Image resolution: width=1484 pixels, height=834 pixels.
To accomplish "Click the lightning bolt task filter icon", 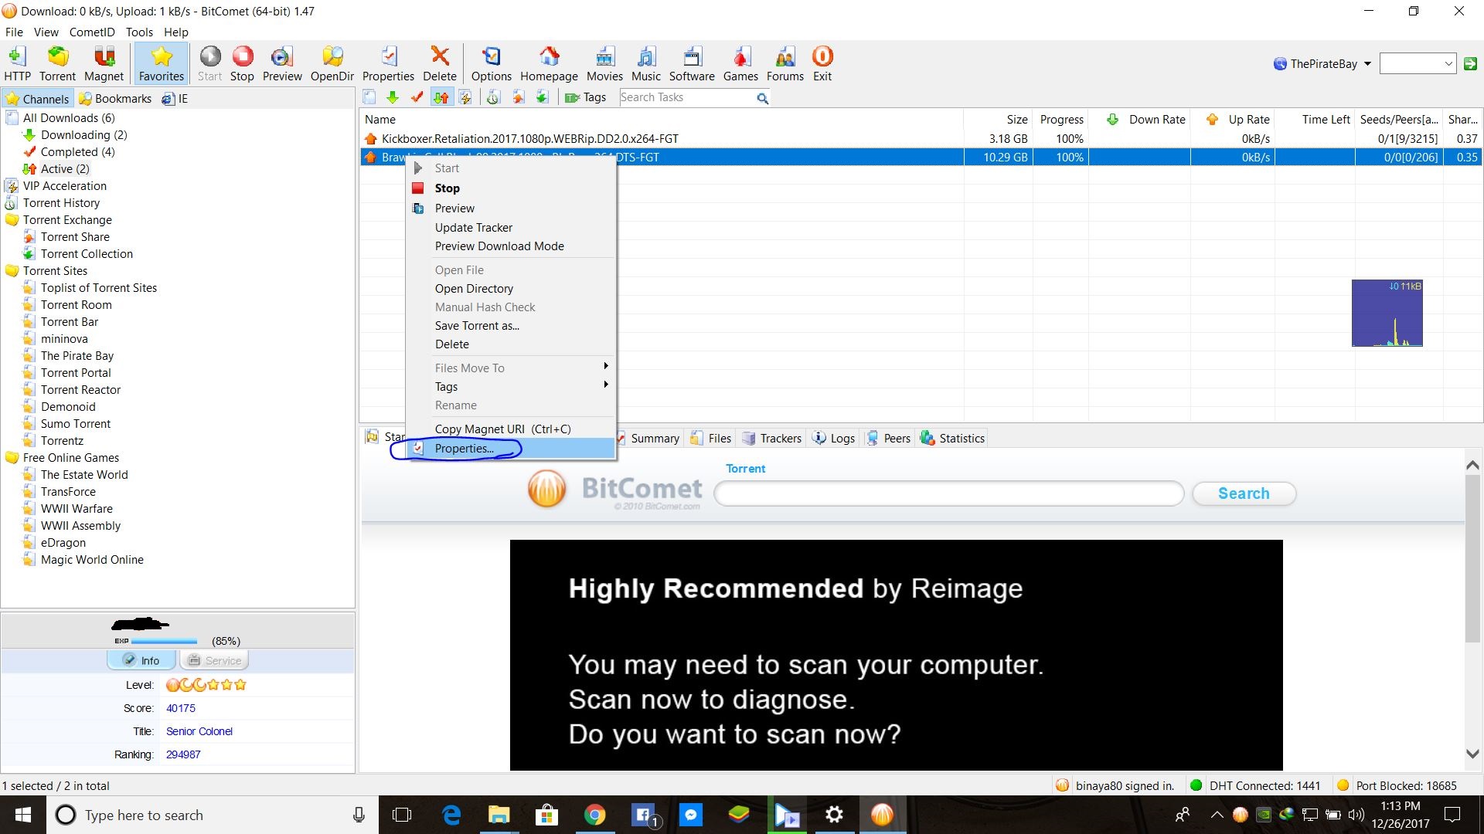I will 465,97.
